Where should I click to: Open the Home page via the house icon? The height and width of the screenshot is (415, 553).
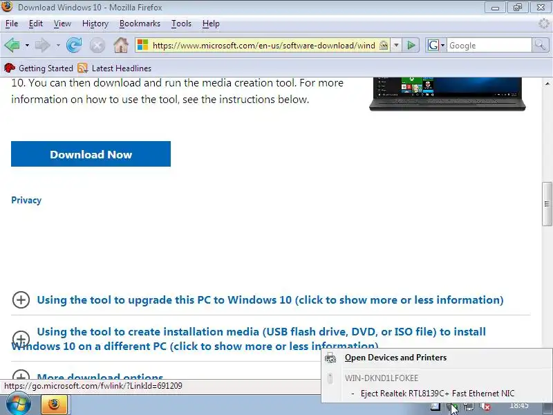pyautogui.click(x=121, y=45)
